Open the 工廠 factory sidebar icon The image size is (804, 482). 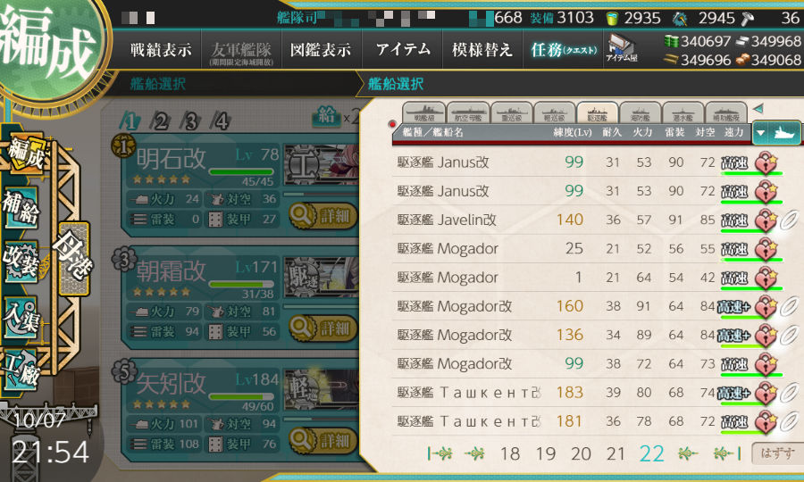click(21, 370)
